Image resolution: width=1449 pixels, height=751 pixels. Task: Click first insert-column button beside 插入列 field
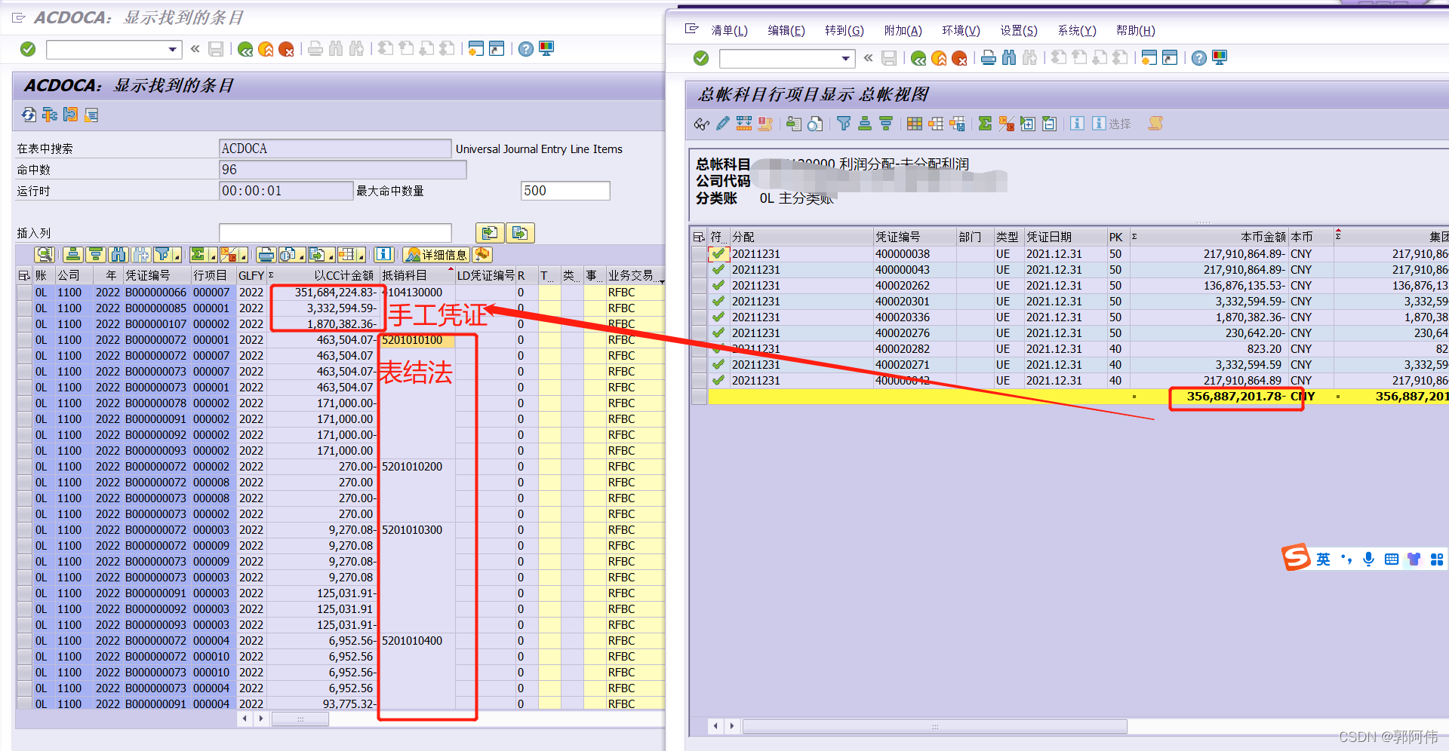tap(490, 233)
